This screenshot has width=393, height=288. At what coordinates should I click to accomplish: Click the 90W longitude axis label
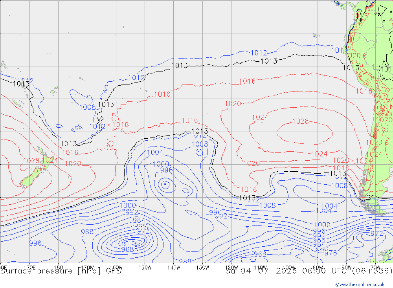tap(318, 267)
